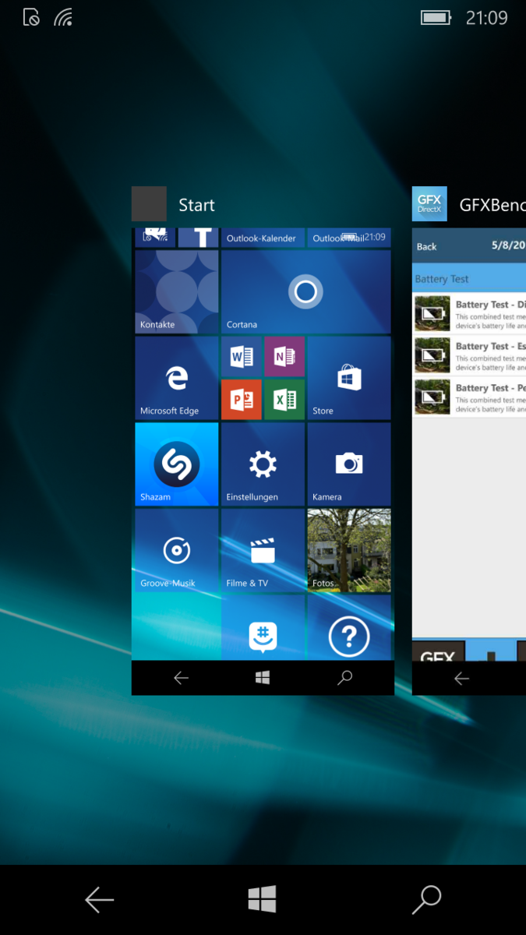526x935 pixels.
Task: Click the 21:09 clock in status bar
Action: [487, 17]
